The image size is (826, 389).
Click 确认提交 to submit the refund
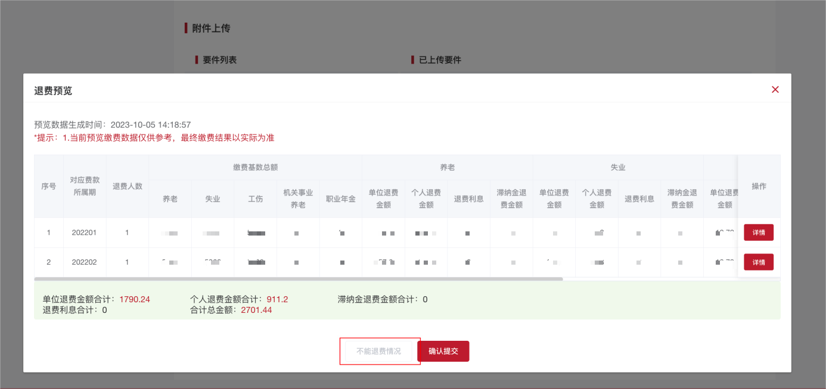[443, 351]
